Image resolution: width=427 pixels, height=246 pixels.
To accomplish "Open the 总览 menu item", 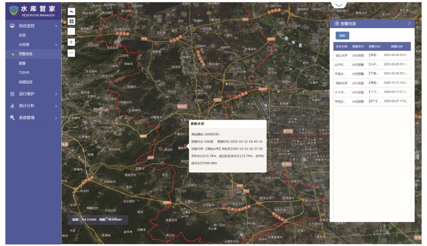I will tap(23, 35).
